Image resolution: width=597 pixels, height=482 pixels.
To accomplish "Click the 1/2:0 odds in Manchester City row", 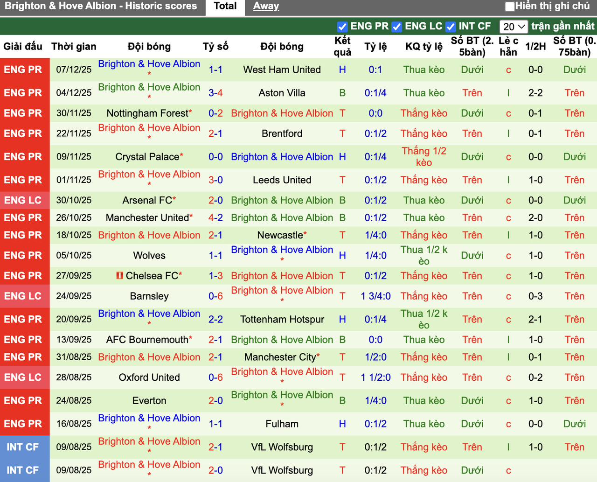I will 375,357.
